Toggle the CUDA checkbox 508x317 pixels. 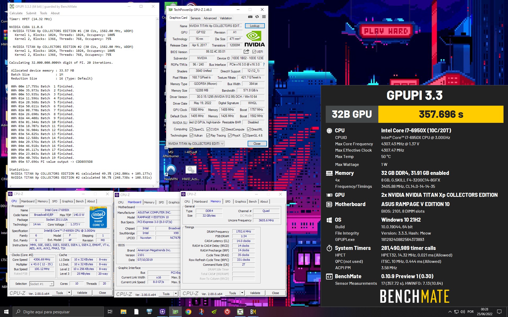pyautogui.click(x=208, y=129)
